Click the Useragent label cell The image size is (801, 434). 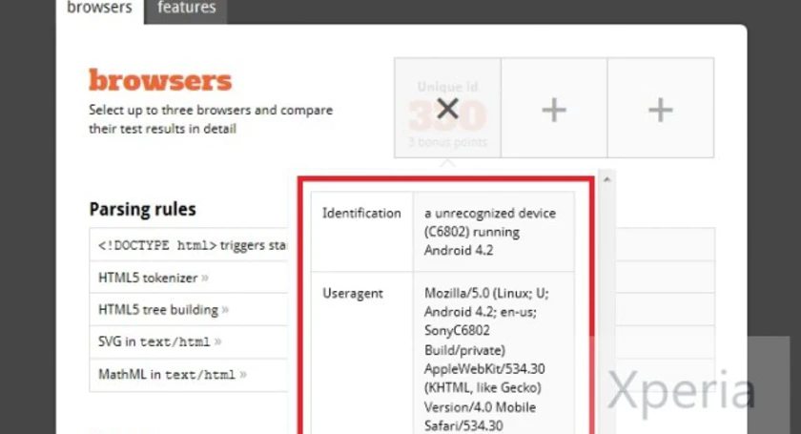coord(361,353)
